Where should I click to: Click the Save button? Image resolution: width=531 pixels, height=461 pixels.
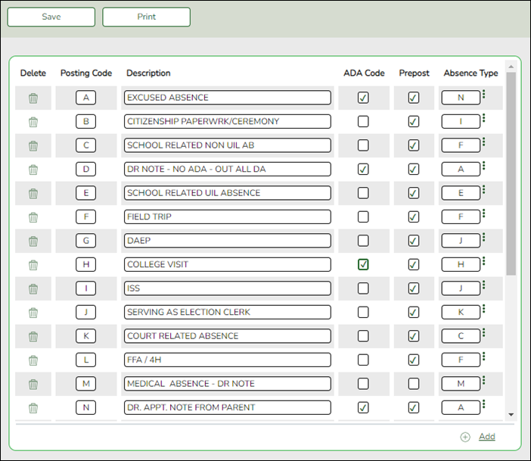point(51,17)
